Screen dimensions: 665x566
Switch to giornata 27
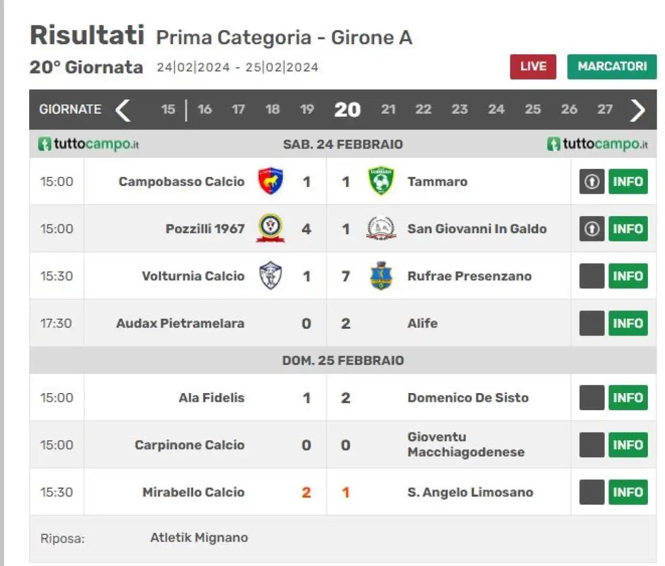pyautogui.click(x=605, y=109)
